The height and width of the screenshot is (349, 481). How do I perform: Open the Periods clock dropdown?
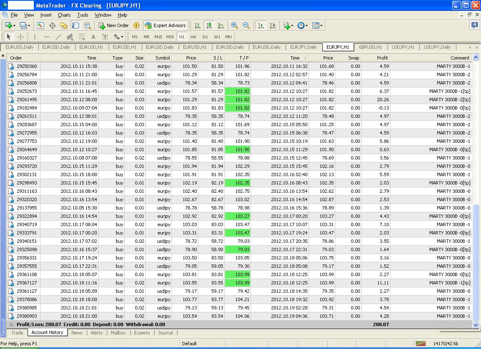(302, 26)
